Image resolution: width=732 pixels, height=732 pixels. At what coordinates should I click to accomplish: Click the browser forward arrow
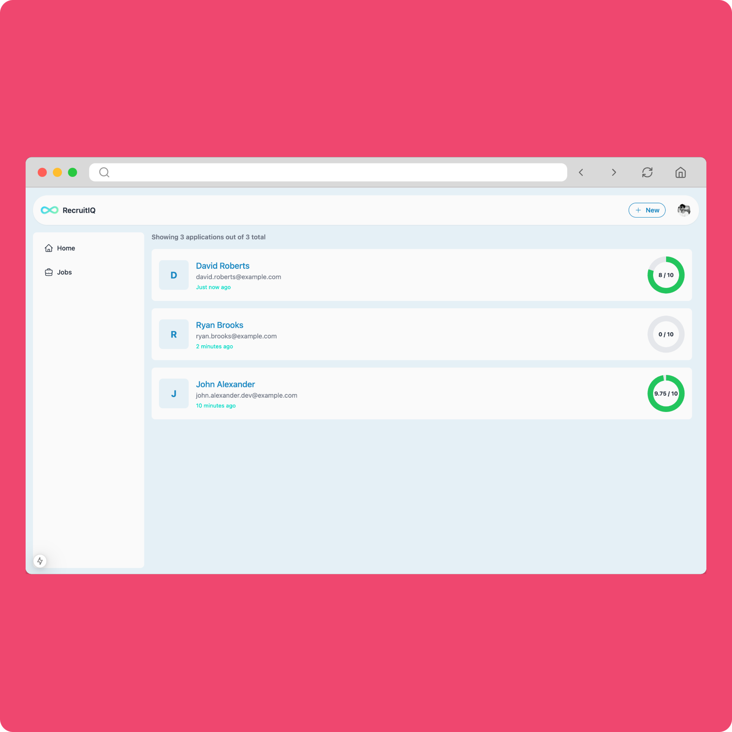pos(614,172)
